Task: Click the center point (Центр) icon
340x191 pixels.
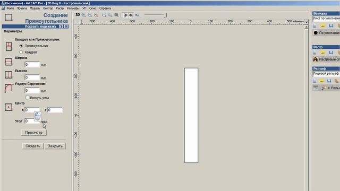Action: [x=8, y=107]
